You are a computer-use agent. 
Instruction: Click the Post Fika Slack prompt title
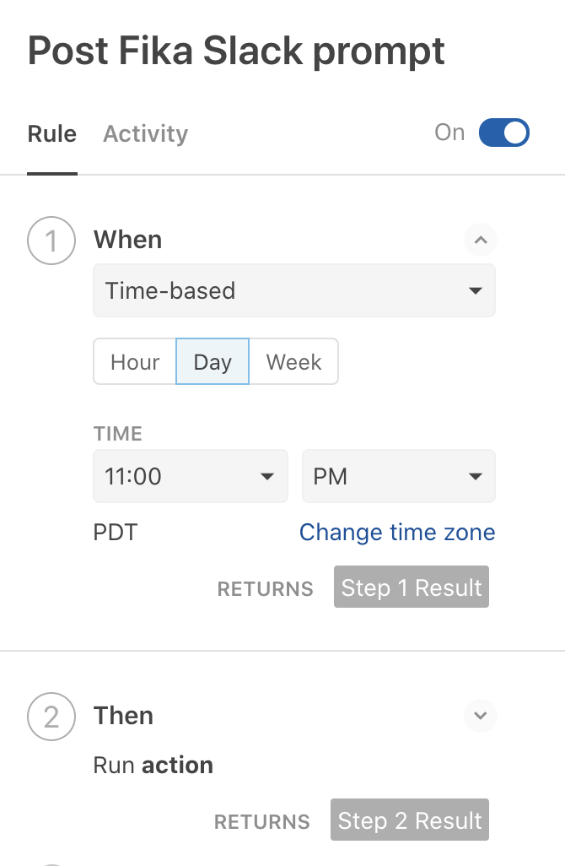(236, 51)
